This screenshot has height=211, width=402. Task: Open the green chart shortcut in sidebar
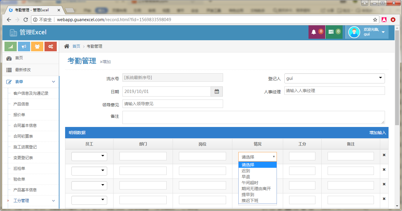point(10,46)
